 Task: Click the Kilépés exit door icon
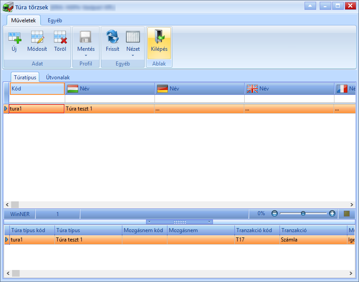[159, 37]
